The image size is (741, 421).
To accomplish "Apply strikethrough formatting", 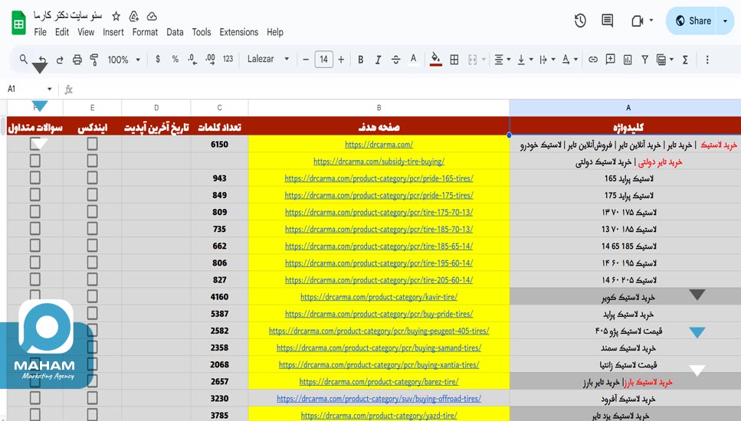I will click(395, 60).
